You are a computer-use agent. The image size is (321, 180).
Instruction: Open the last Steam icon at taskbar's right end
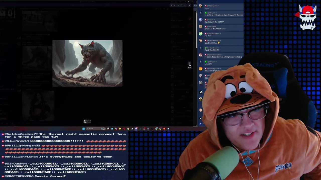(168, 129)
